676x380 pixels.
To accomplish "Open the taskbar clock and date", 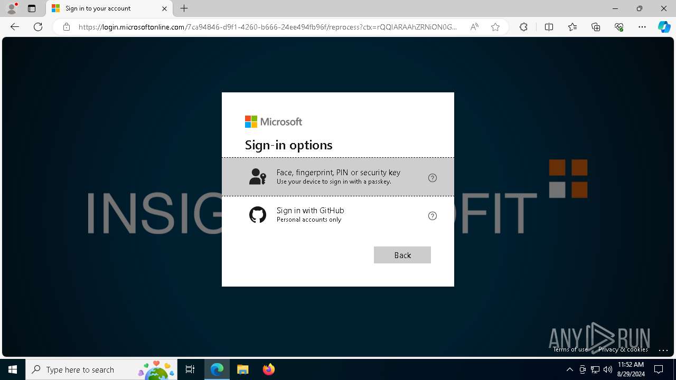I will (x=631, y=369).
